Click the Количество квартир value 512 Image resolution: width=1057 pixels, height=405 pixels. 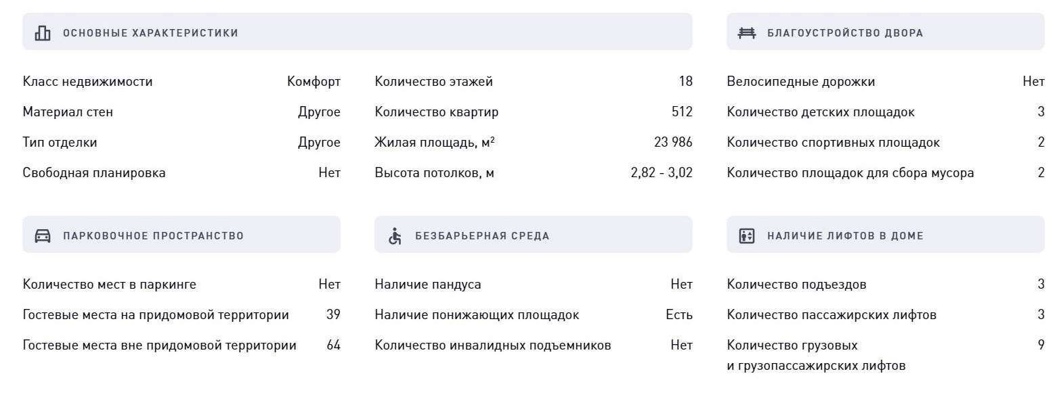click(x=682, y=112)
